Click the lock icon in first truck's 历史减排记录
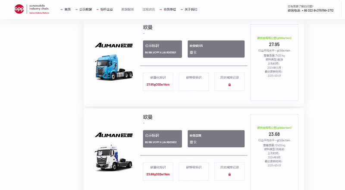 pyautogui.click(x=229, y=85)
